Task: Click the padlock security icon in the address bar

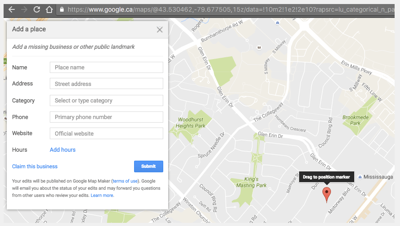Action: (x=61, y=9)
